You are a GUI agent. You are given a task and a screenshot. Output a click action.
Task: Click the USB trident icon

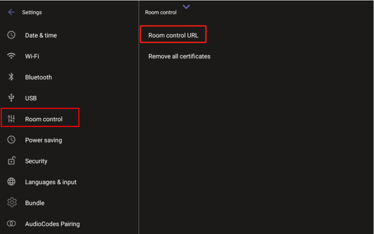pos(12,98)
